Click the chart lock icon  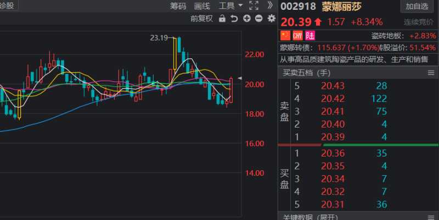(x=222, y=19)
